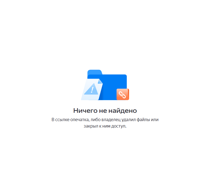Viewport: 220px width, 174px height.
Task: Click the warning triangle with exclamation mark
Action: coord(91,89)
